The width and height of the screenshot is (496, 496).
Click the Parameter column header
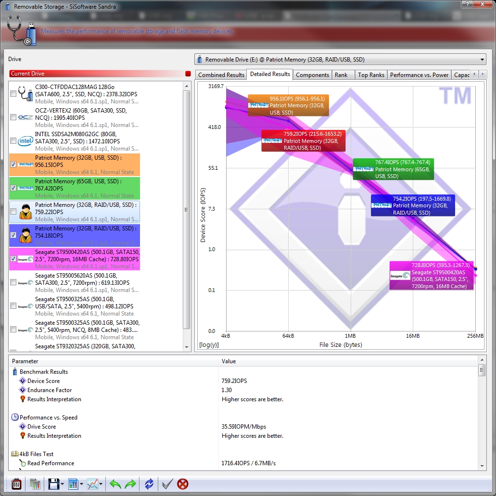(x=114, y=361)
